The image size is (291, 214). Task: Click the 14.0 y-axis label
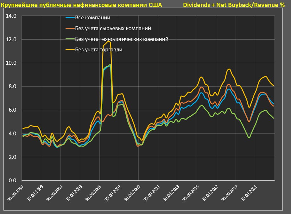click(x=11, y=16)
